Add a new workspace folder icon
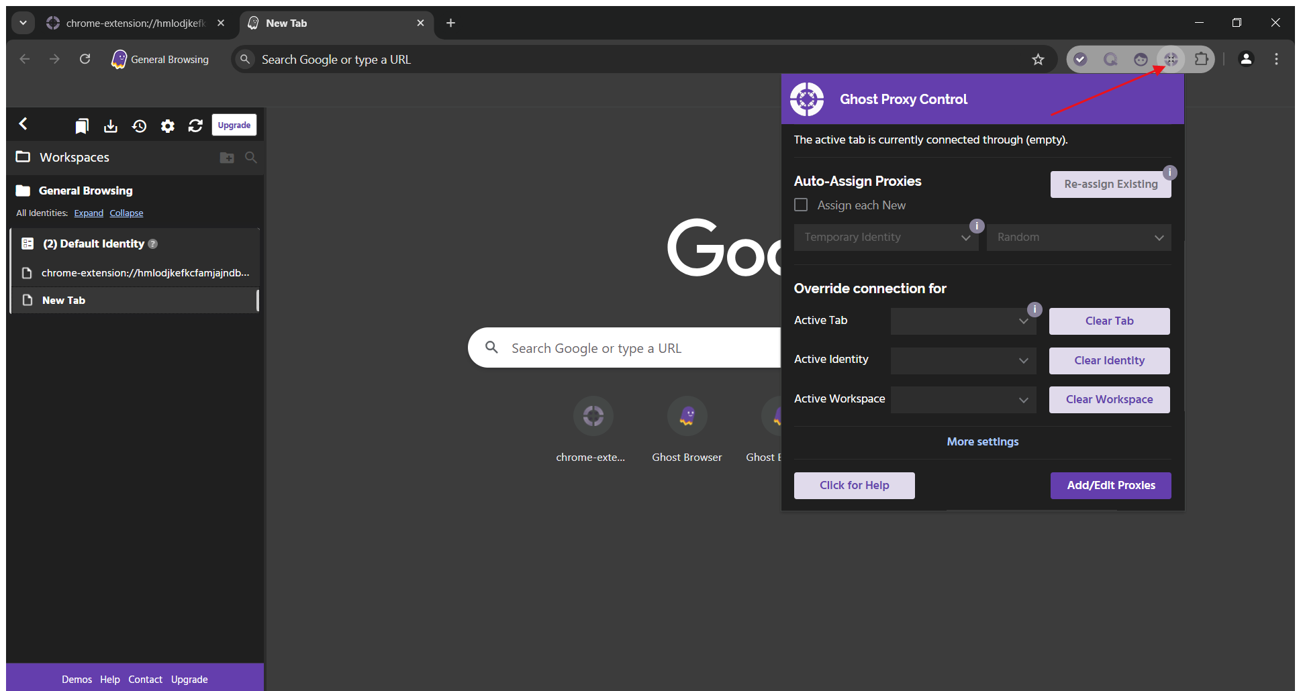 pos(227,158)
